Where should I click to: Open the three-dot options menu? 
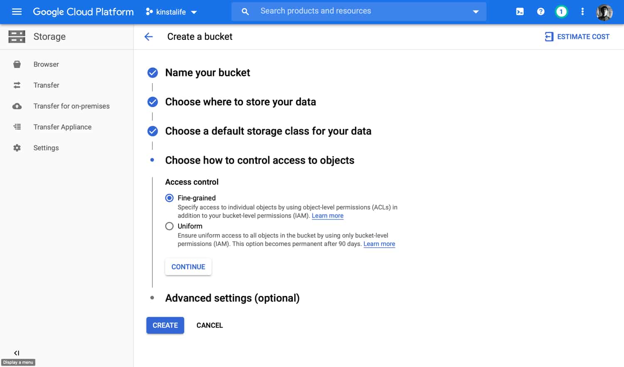tap(582, 12)
